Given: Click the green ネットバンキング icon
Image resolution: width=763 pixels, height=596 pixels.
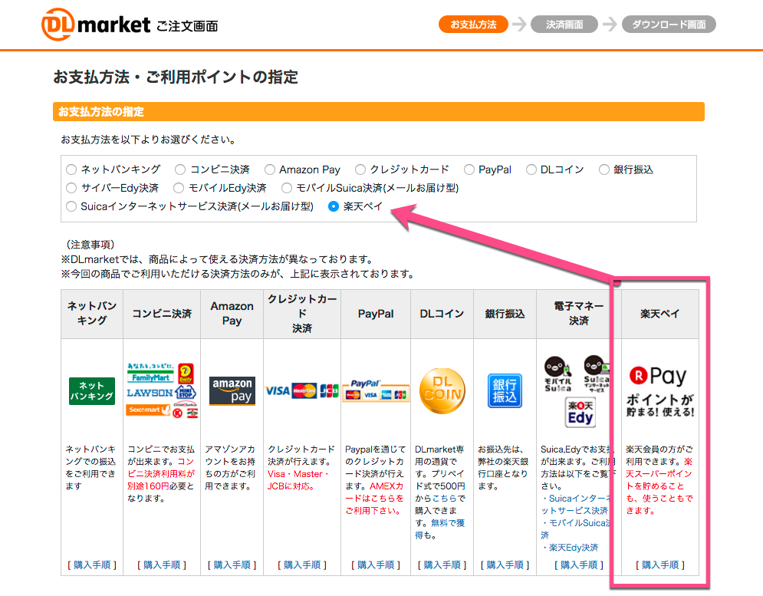Looking at the screenshot, I should [x=91, y=390].
